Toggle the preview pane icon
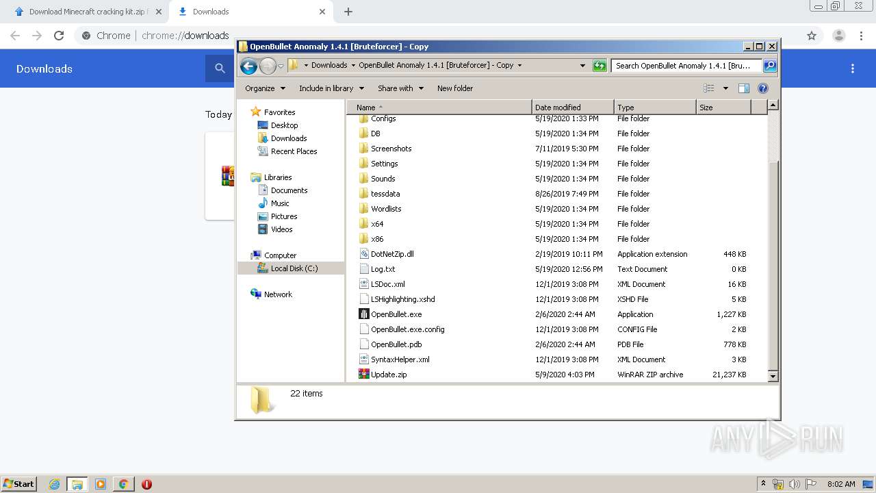The height and width of the screenshot is (493, 876). [744, 88]
